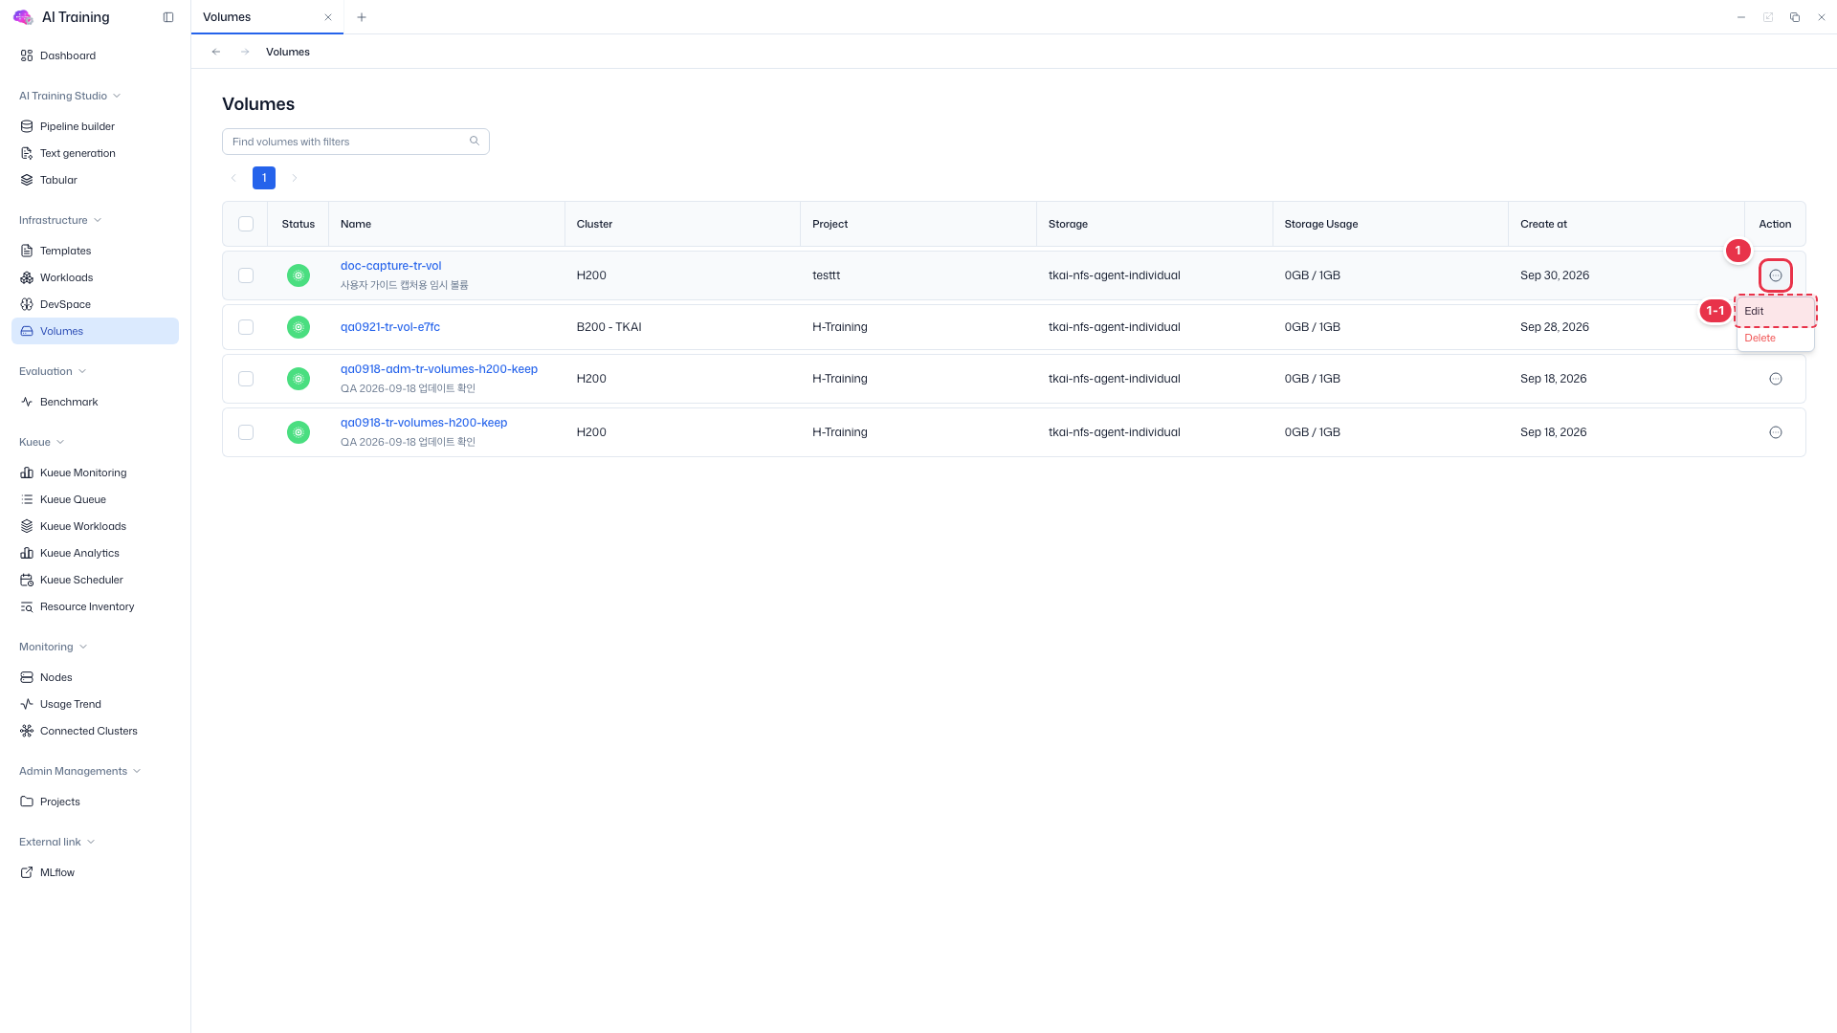Click page 1 pagination button
The image size is (1837, 1033).
pos(264,178)
